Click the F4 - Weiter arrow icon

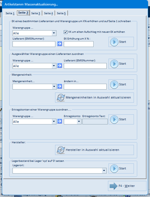(113, 186)
